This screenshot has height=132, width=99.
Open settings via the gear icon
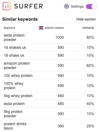(x=67, y=6)
